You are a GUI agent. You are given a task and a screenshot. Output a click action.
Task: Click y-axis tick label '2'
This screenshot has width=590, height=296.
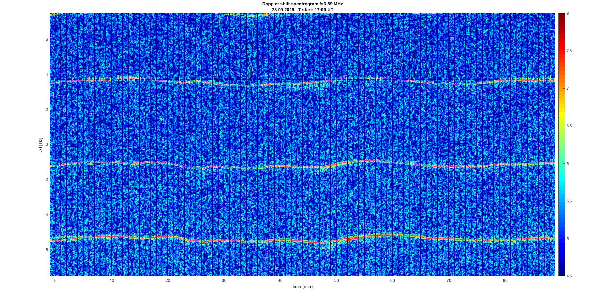[x=47, y=109]
